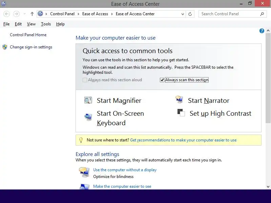Click the Forward navigation arrow

[x=16, y=14]
